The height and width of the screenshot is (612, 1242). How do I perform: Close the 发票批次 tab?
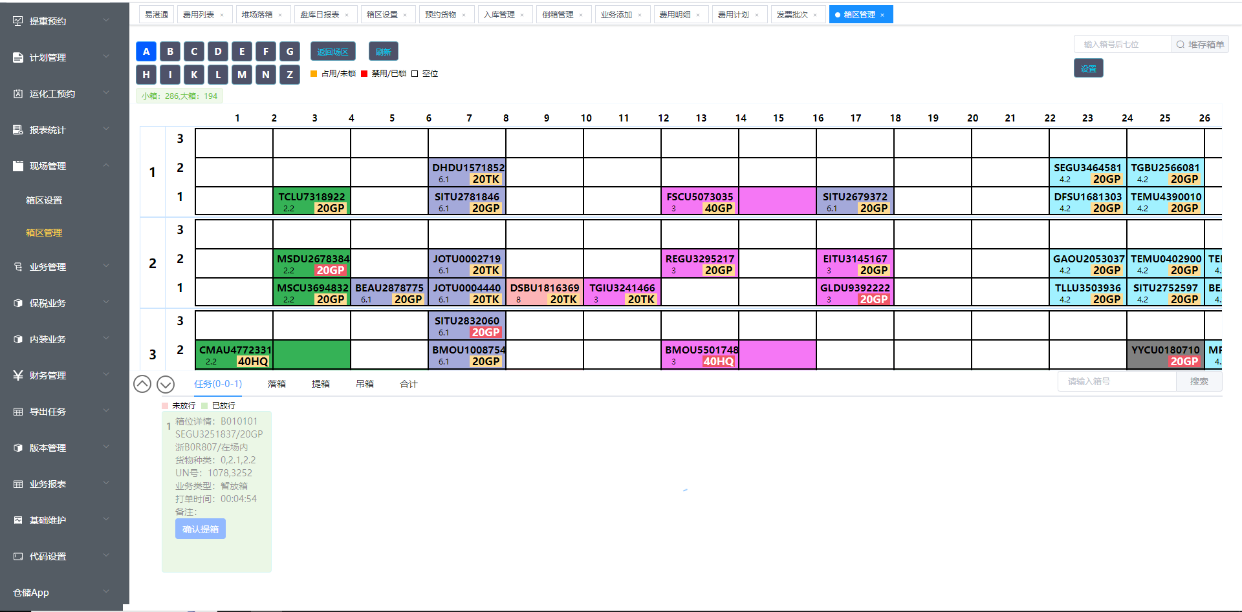[815, 15]
